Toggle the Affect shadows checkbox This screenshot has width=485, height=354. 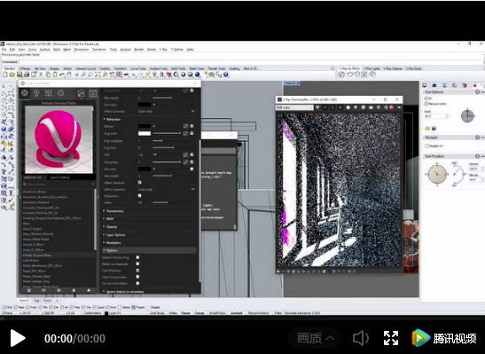point(139,183)
